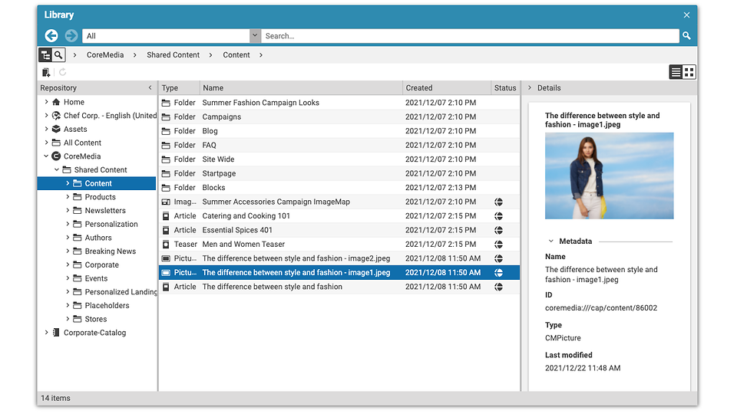Screen dimensions: 737x414
Task: Select the Personalization folder in tree
Action: point(111,225)
